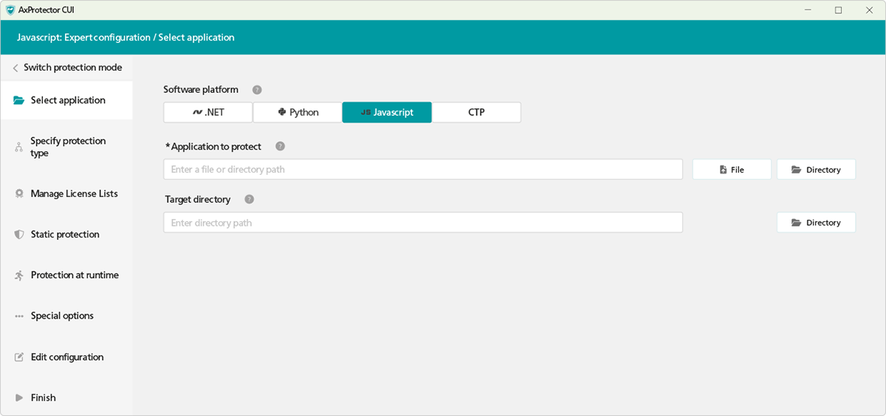Click the running figure icon for Protection at runtime

[19, 275]
